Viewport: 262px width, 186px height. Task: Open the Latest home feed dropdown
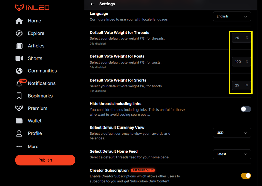click(232, 154)
